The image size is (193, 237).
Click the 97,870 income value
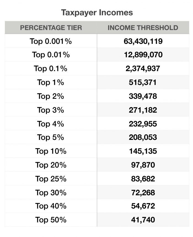coord(143,165)
